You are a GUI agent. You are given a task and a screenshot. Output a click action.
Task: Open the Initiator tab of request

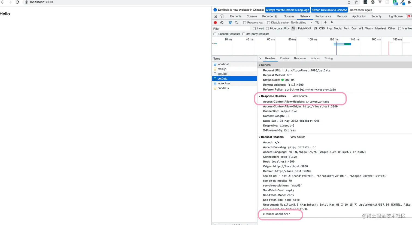click(x=315, y=58)
